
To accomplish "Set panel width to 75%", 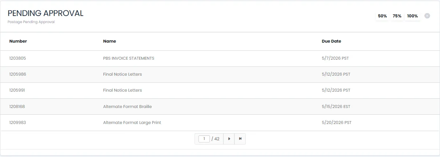I will coord(397,16).
